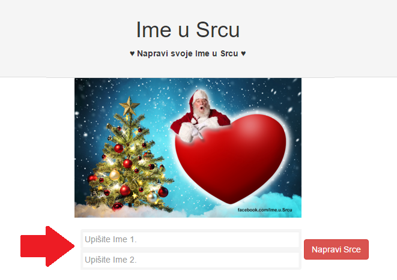Click the big red heart in picture
The image size is (397, 280).
(x=231, y=158)
